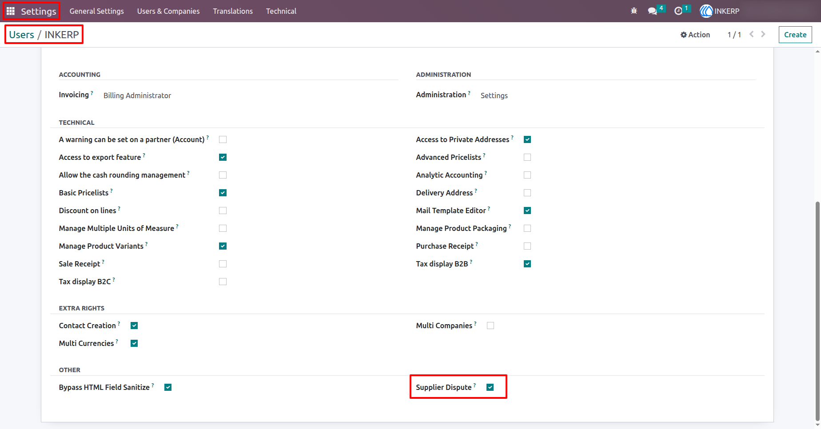The width and height of the screenshot is (821, 429).
Task: Open the Action gear dropdown
Action: pos(695,35)
